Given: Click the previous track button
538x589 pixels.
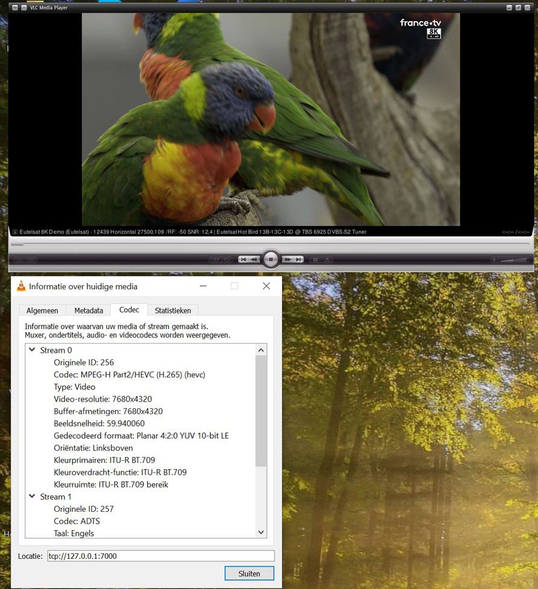Looking at the screenshot, I should [243, 259].
